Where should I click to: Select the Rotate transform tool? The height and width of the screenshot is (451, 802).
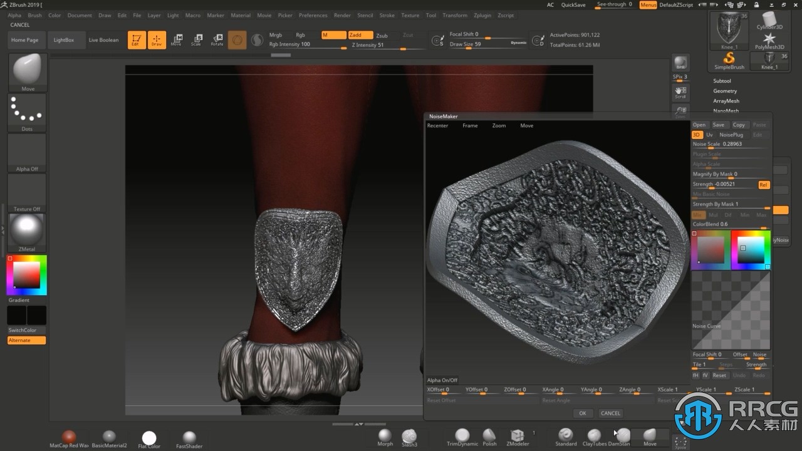pos(217,40)
